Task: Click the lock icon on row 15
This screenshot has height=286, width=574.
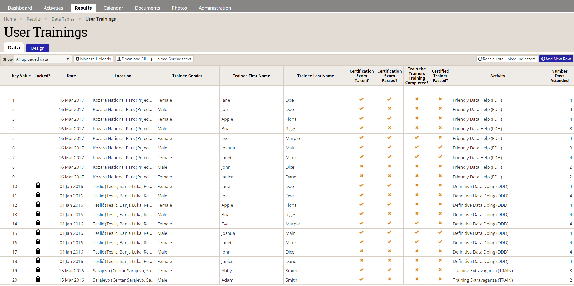Action: [38, 232]
